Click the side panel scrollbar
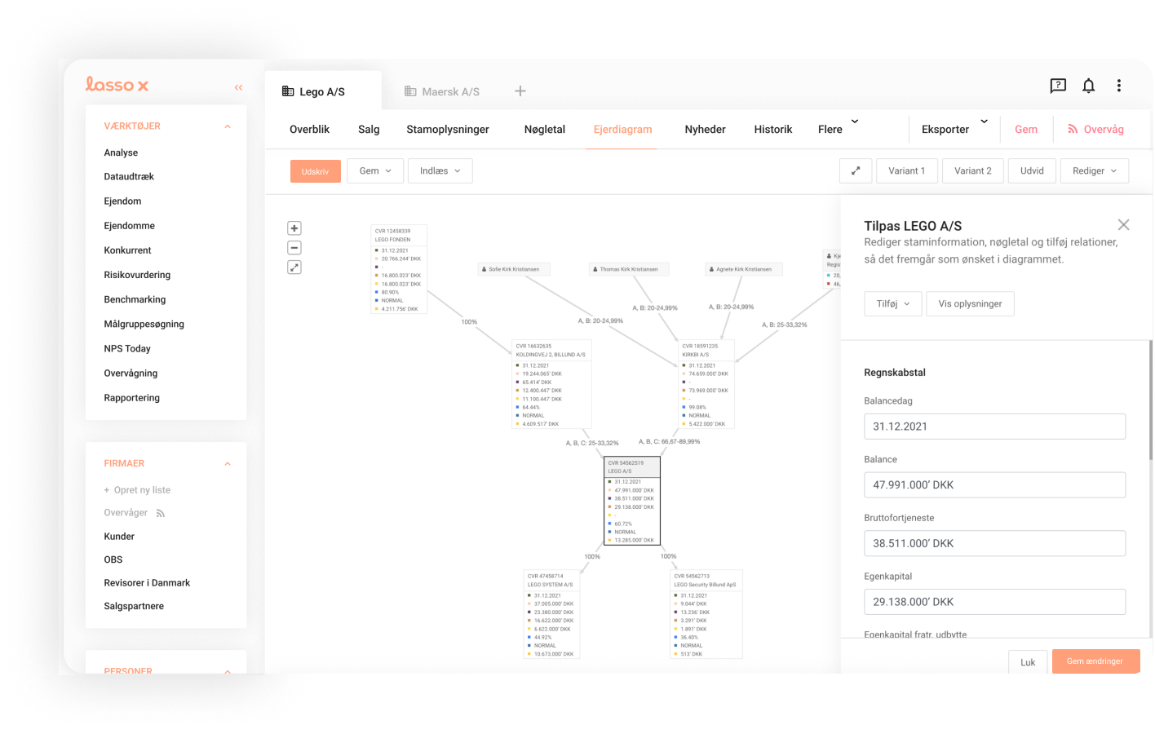This screenshot has height=734, width=1155. (1150, 400)
